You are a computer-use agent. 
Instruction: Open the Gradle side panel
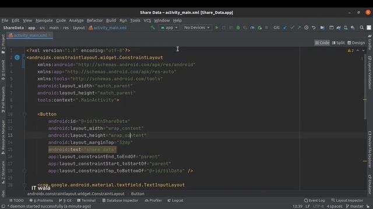click(x=370, y=42)
